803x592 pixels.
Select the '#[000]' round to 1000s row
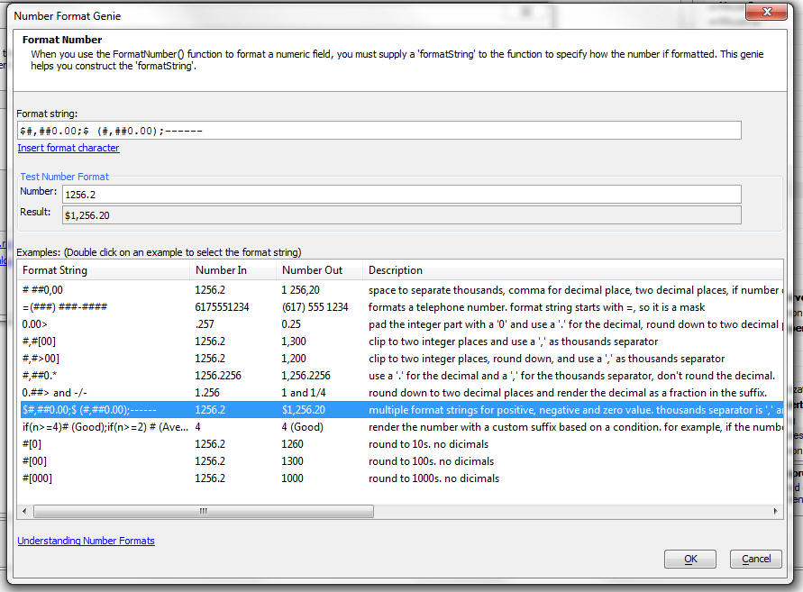[x=400, y=478]
